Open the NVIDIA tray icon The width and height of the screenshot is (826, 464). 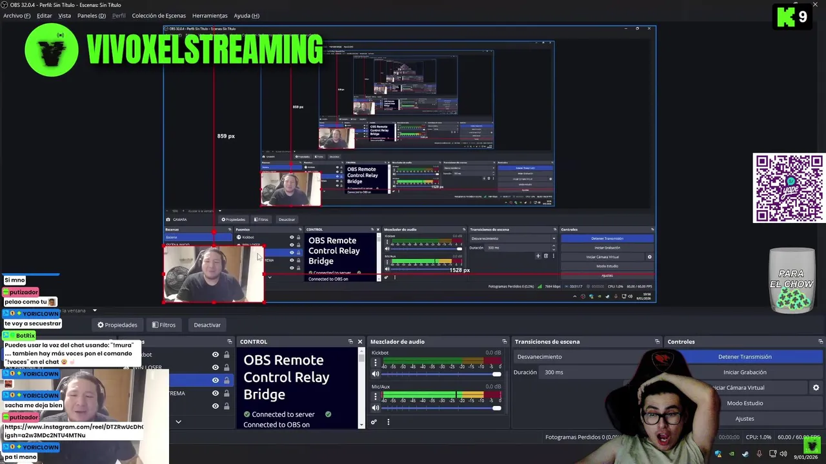point(732,454)
